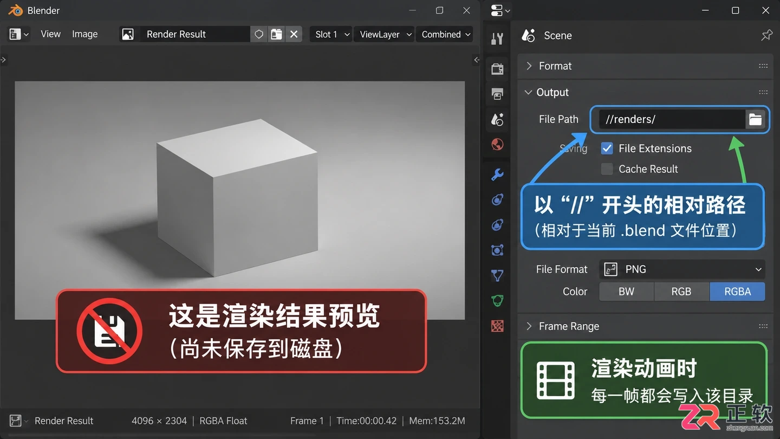Unlink the image with the X button

294,34
